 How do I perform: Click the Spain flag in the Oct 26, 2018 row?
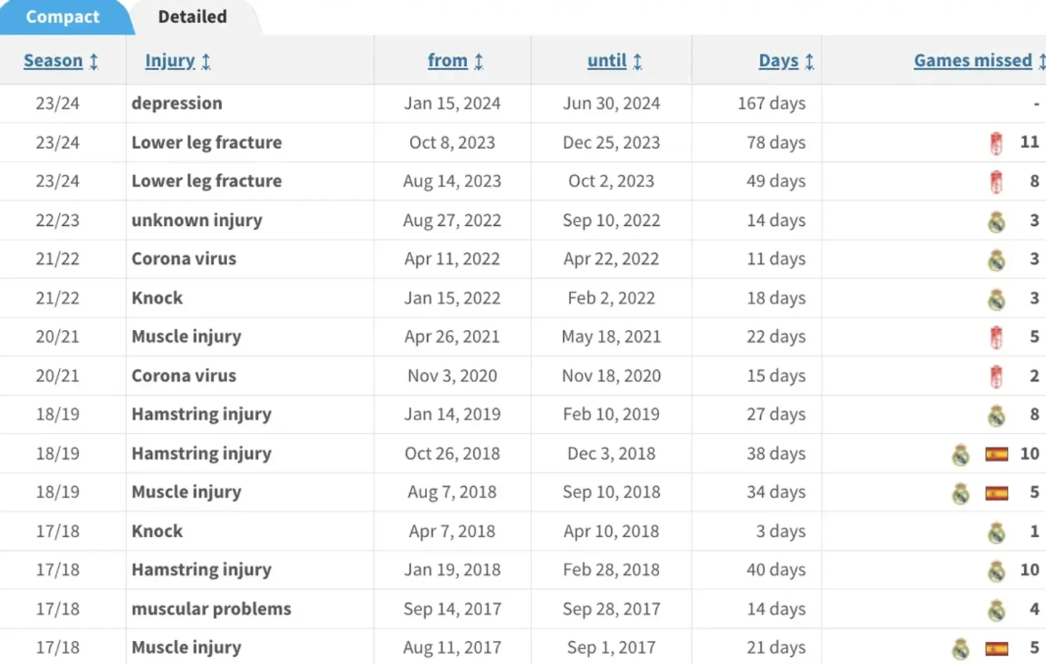click(997, 454)
